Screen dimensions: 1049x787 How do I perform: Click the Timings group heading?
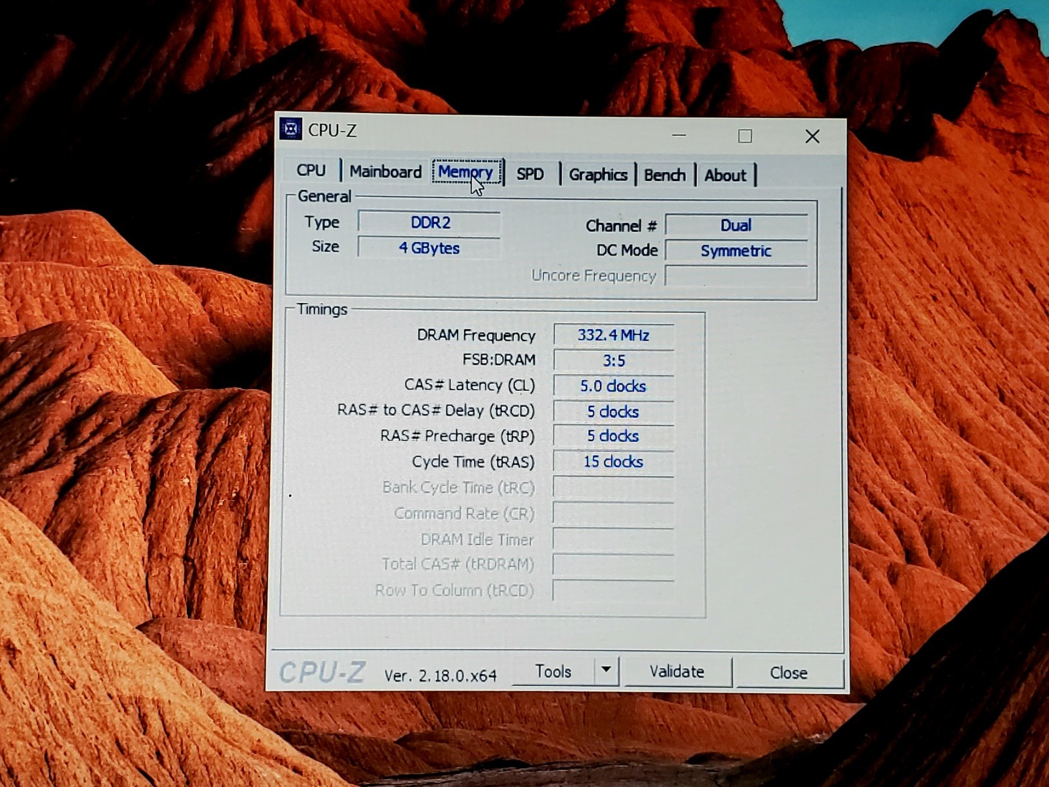tap(322, 309)
